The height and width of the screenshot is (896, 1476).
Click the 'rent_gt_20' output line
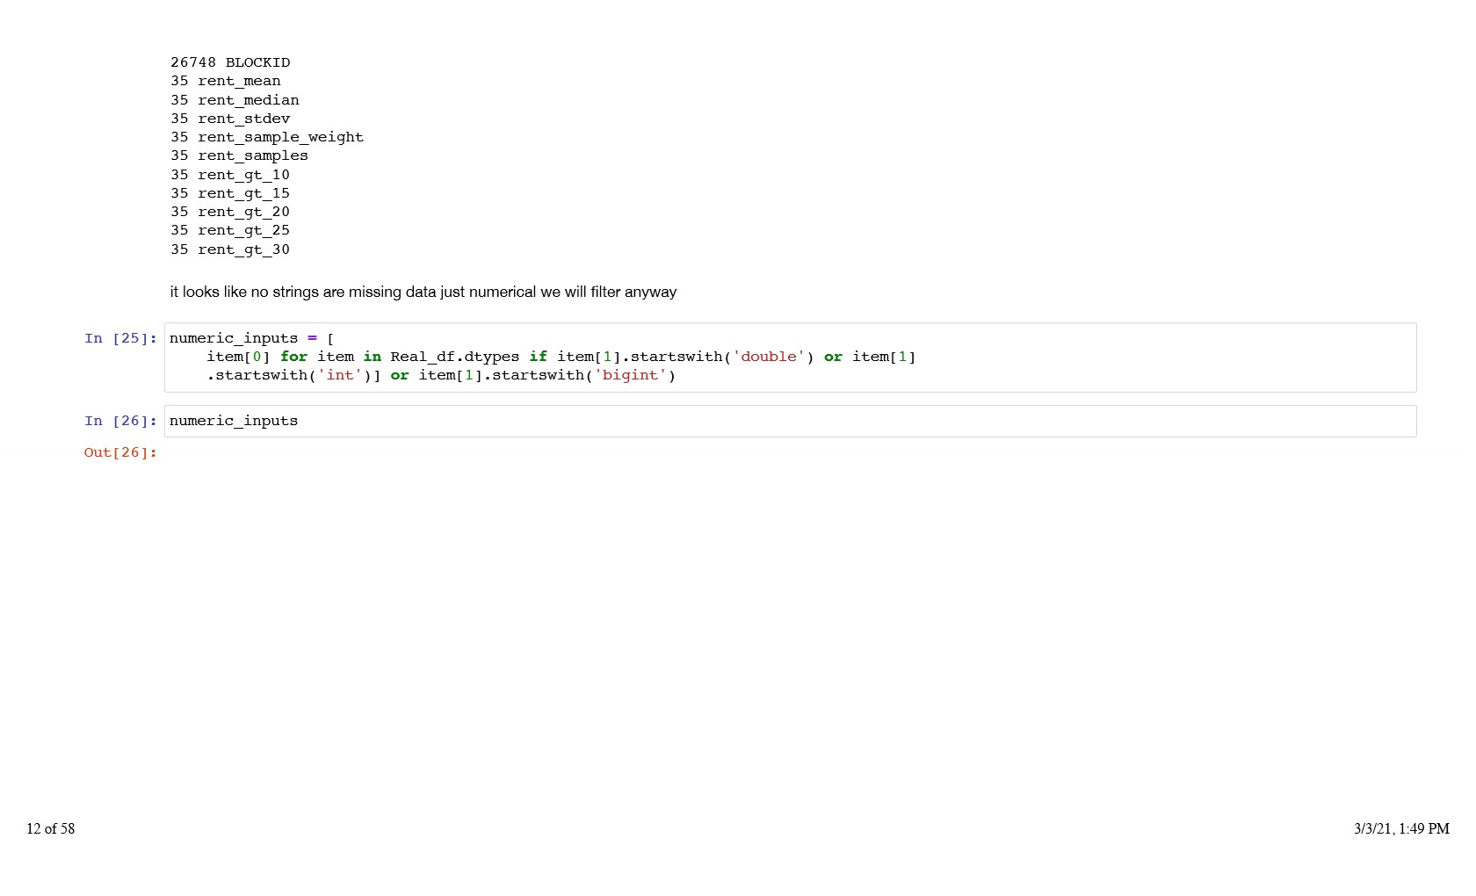coord(230,212)
